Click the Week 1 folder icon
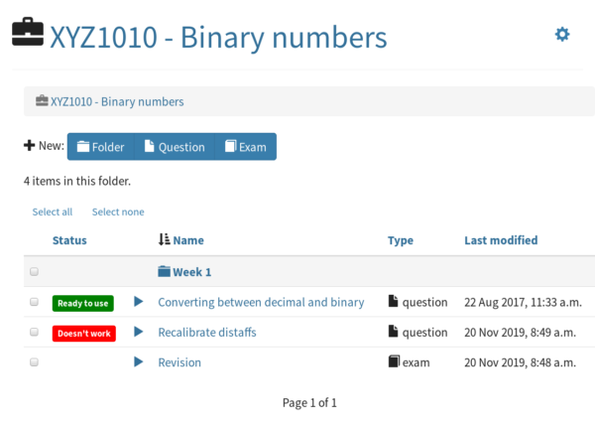The image size is (595, 427). click(x=164, y=271)
